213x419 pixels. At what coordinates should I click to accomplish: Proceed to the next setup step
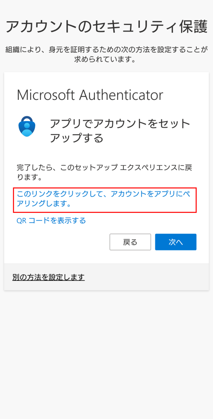tap(176, 242)
